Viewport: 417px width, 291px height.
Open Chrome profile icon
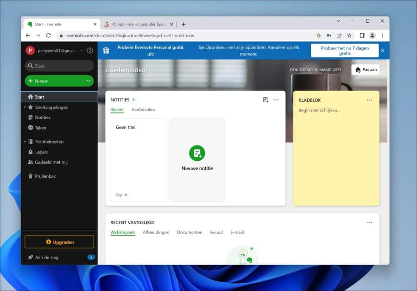pos(373,35)
